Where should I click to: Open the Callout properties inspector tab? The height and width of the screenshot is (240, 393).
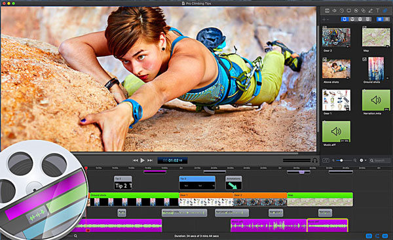356,10
